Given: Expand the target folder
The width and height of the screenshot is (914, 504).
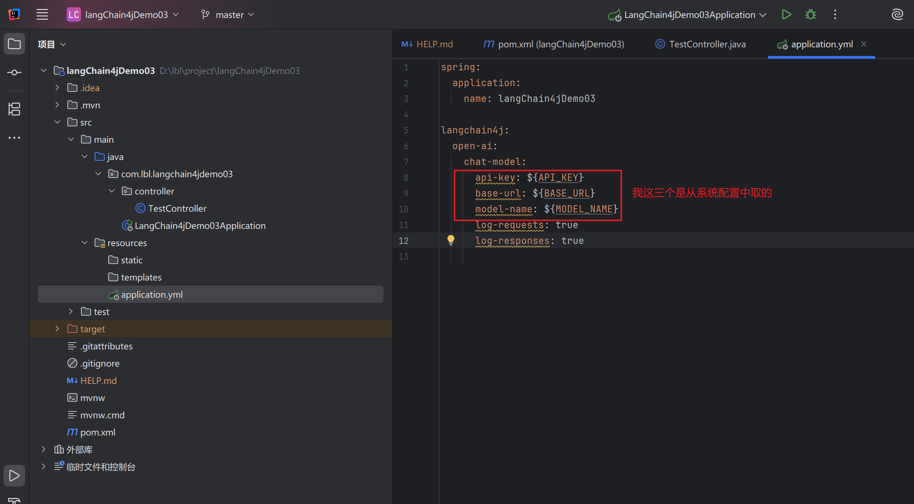Looking at the screenshot, I should pos(57,329).
